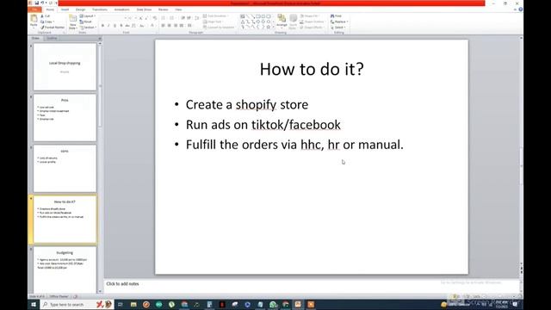Switch to the Animations ribbon tab
The width and height of the screenshot is (551, 310).
point(121,9)
